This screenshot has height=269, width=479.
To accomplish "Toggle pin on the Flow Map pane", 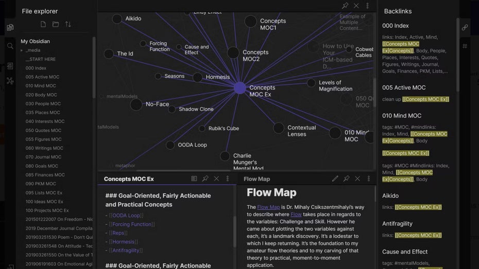I will pyautogui.click(x=346, y=178).
